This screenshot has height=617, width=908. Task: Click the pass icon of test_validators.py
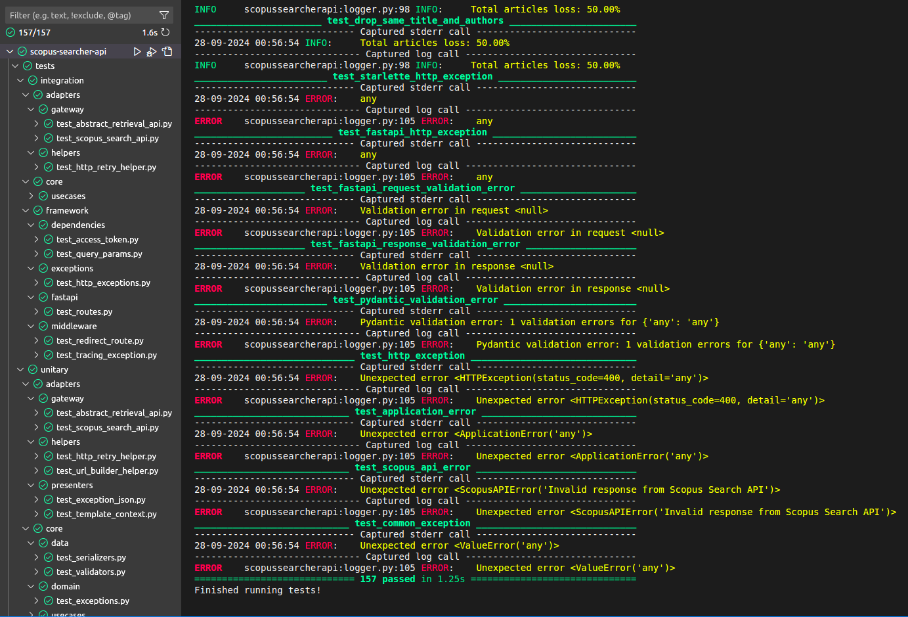click(49, 572)
